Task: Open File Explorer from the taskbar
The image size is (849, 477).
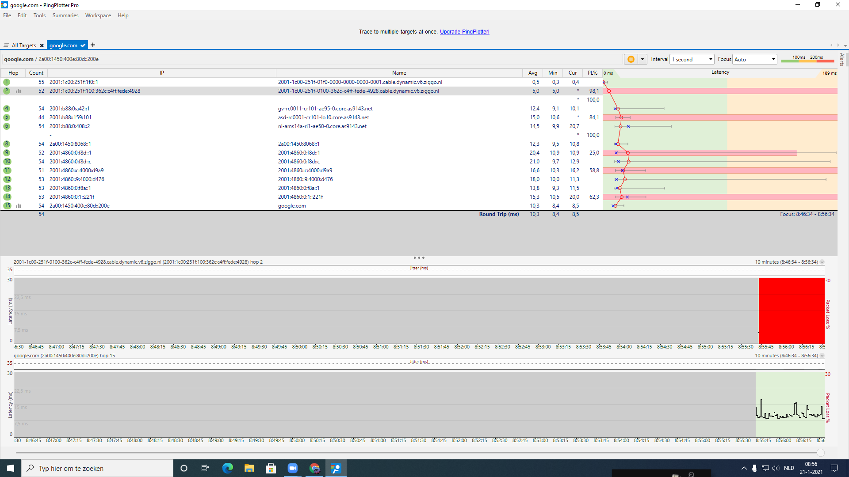Action: (249, 468)
